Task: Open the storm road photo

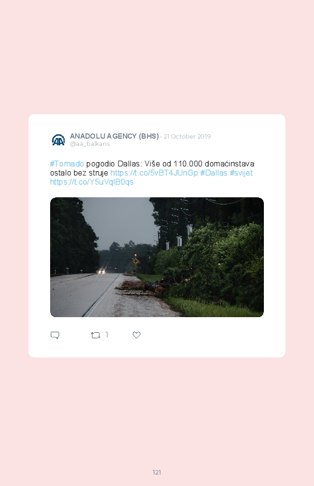Action: (157, 257)
